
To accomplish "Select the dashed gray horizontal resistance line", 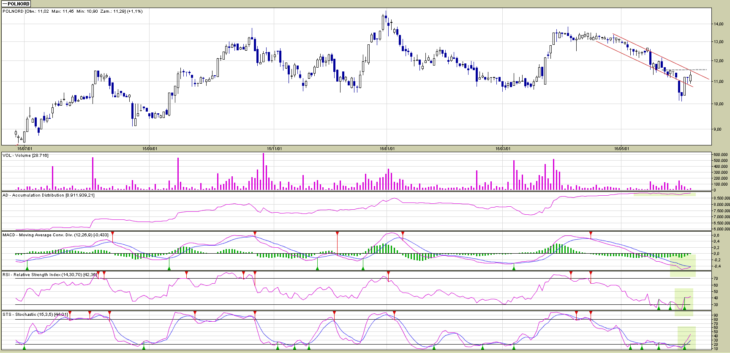I will (684, 70).
